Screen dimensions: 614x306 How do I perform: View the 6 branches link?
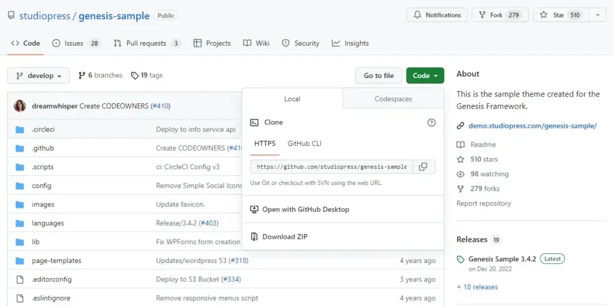coord(100,75)
